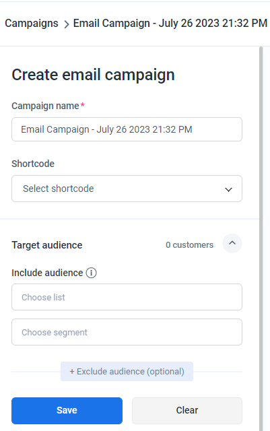Focus the Campaign name text field

pos(127,129)
